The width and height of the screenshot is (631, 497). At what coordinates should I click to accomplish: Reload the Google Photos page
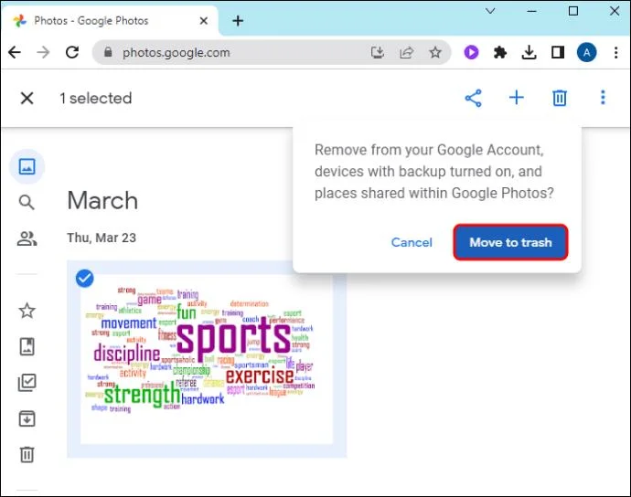pyautogui.click(x=72, y=52)
